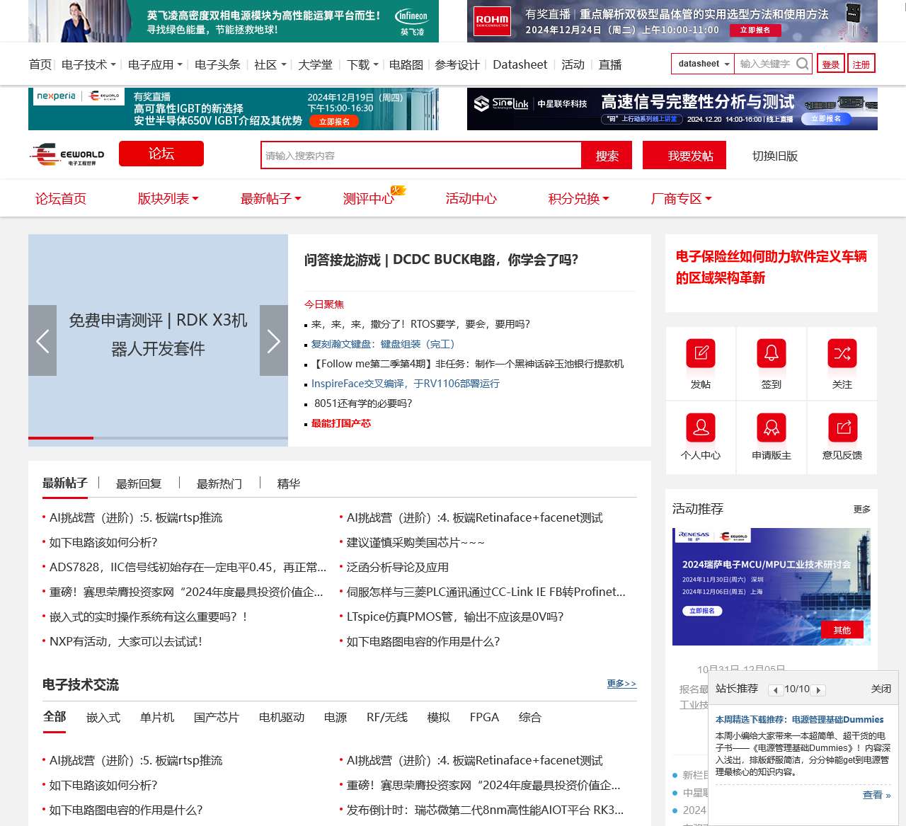Click 更多 next to 活动推荐
The width and height of the screenshot is (906, 826).
(861, 509)
